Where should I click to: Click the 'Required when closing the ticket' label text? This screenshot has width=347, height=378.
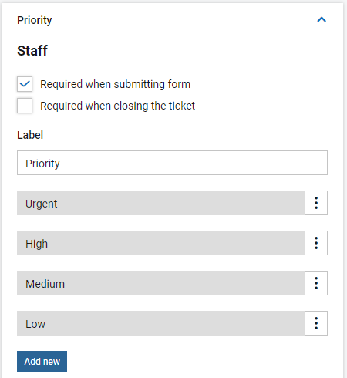117,106
